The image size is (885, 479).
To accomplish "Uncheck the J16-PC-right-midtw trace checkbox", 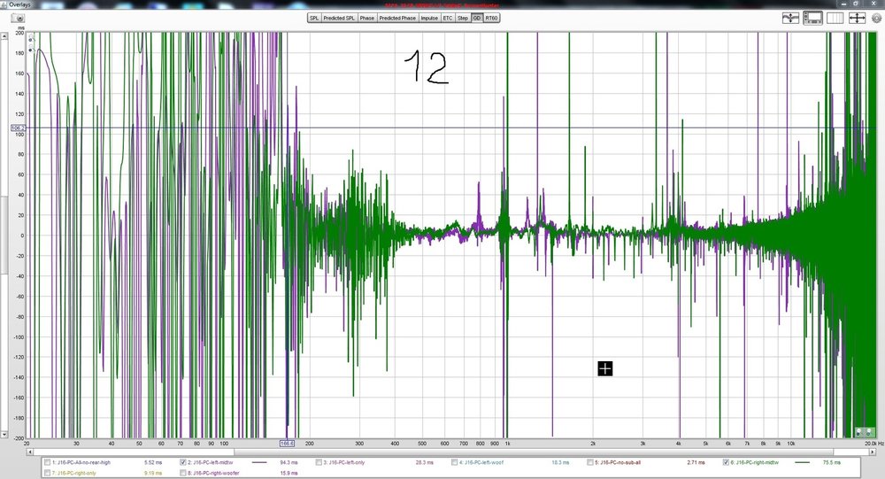I will point(726,462).
